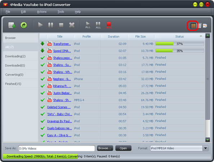
Task: Open the Justin Bieber... link
Action: 62,93
